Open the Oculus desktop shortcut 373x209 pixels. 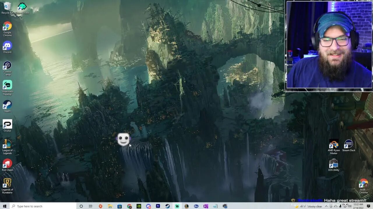coord(7,126)
